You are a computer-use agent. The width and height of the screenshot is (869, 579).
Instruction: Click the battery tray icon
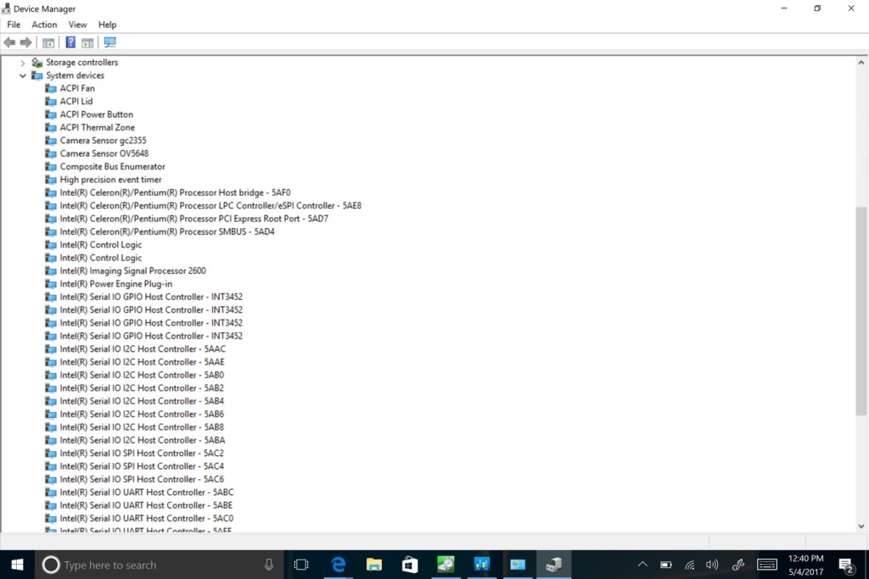pos(666,565)
